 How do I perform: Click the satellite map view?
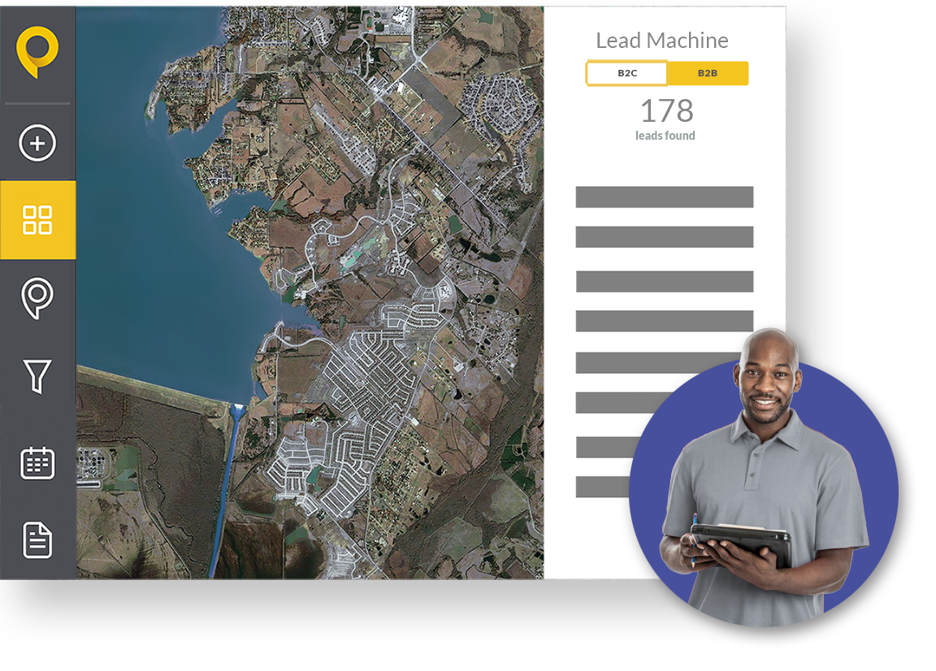pos(310,292)
